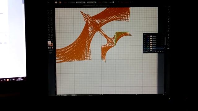Click the Delete Selection trash icon in Layers panel
Screen dimensions: 198x111
pyautogui.click(x=163, y=51)
